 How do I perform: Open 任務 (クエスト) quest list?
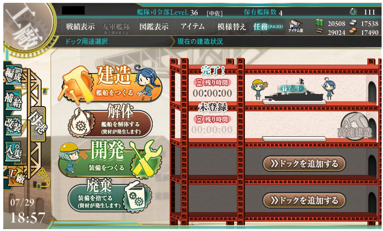[268, 26]
